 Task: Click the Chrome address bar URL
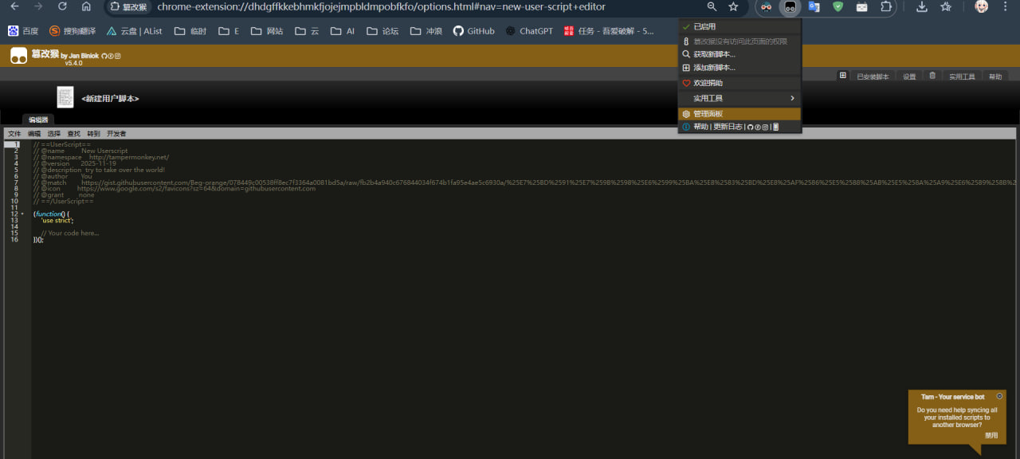(x=381, y=7)
